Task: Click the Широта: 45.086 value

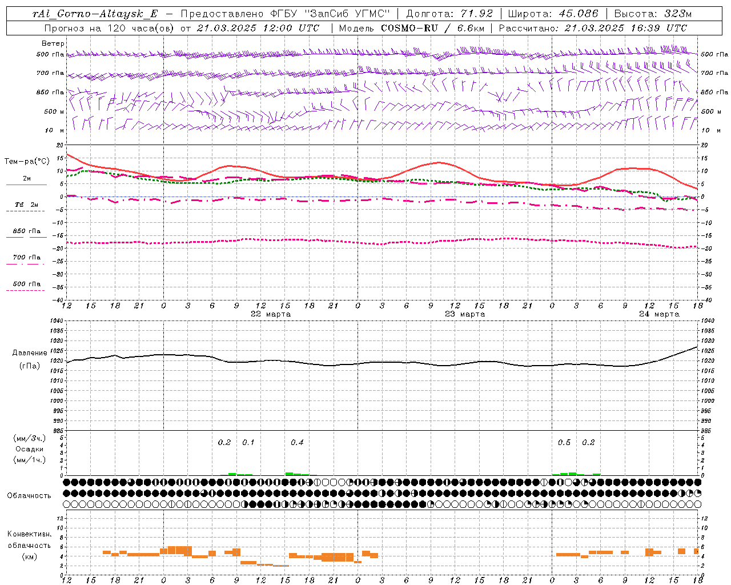Action: [x=553, y=14]
